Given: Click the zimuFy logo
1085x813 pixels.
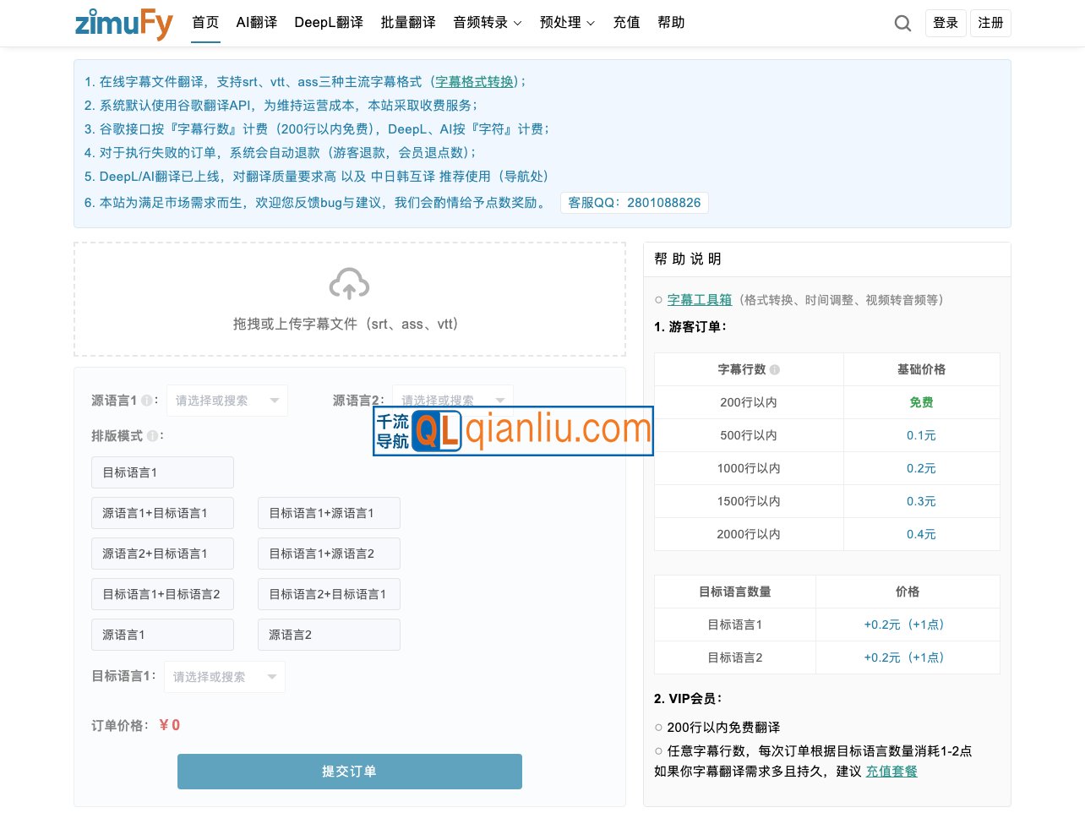Looking at the screenshot, I should [123, 23].
